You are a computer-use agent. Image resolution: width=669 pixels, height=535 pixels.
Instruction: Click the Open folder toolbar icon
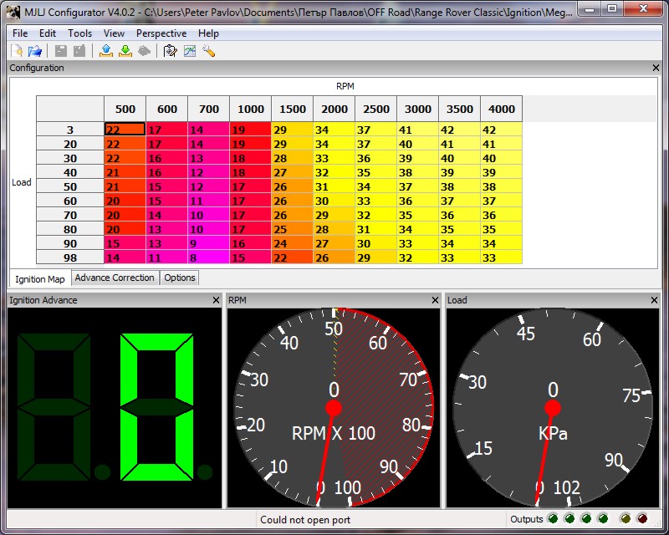click(35, 51)
